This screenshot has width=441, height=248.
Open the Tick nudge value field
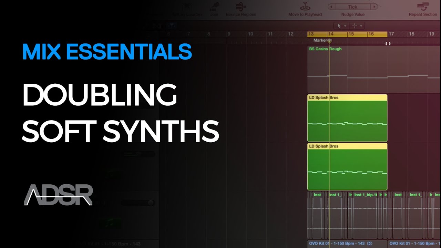pos(353,7)
